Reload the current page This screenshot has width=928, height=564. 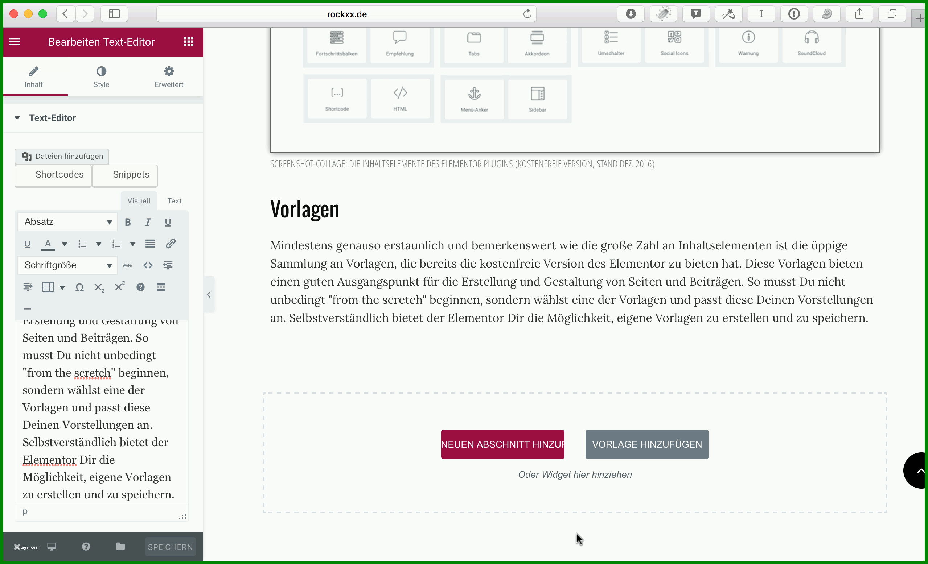click(x=527, y=14)
